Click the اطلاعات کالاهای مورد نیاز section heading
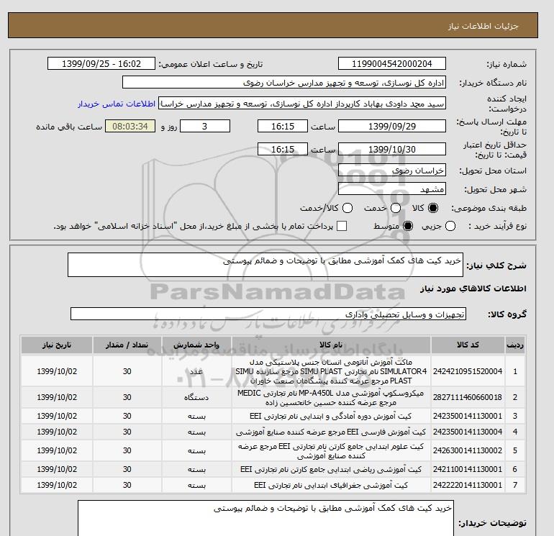The image size is (554, 536). 473,289
